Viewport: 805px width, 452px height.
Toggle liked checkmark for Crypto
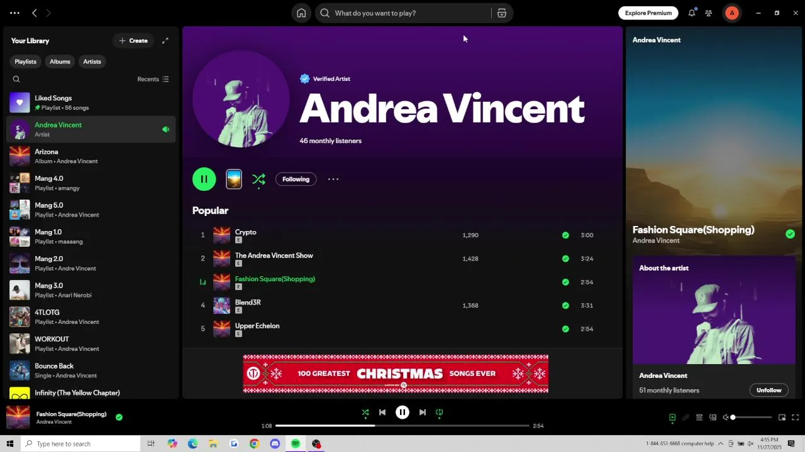(x=565, y=235)
